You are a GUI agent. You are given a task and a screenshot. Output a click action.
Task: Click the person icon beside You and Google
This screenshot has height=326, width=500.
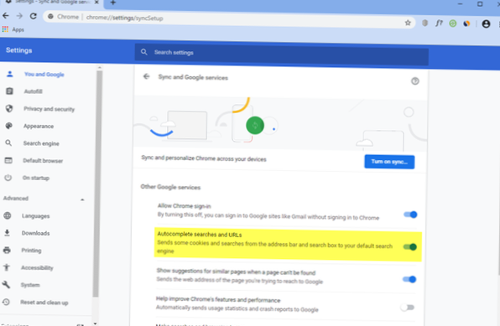pos(10,74)
